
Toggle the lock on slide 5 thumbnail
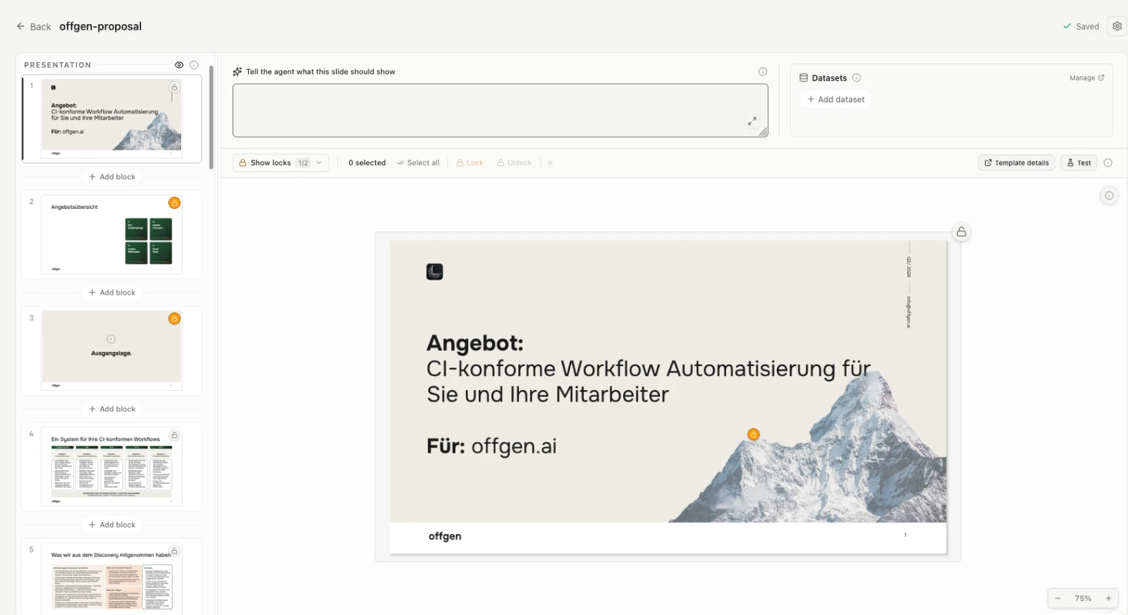click(174, 551)
